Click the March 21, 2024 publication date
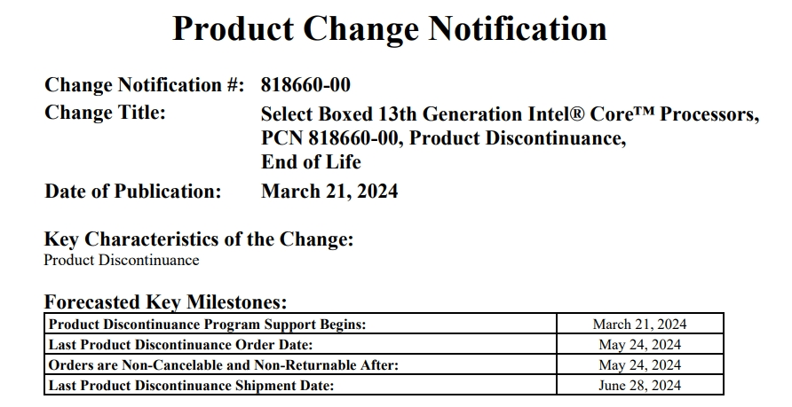792x407 pixels. click(329, 192)
